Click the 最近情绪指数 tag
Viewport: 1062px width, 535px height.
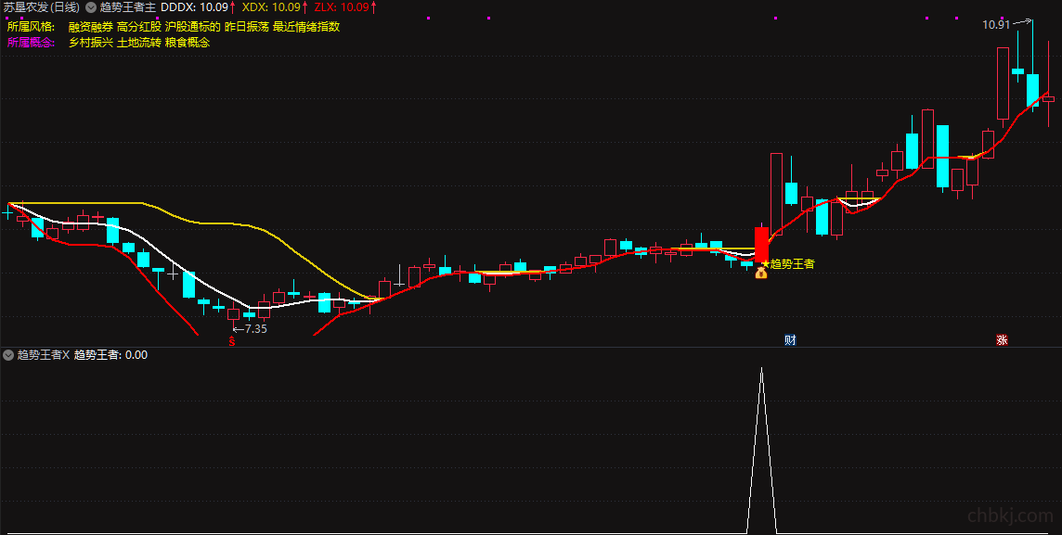coord(306,27)
